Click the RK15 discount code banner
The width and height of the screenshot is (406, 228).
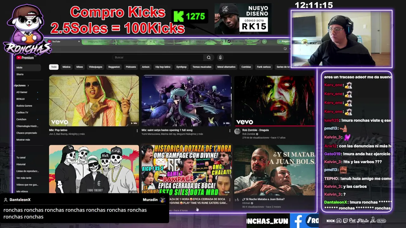click(243, 19)
